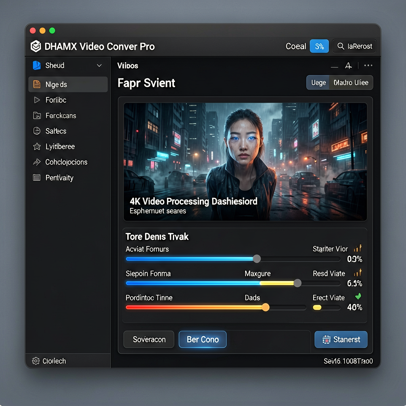406x406 pixels.
Task: Switch to the Mauro Uliee segment
Action: [x=351, y=82]
